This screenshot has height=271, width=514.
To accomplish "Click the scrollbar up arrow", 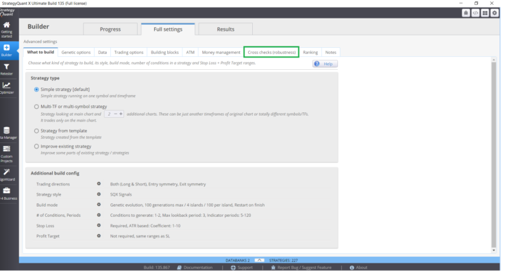I will (x=493, y=60).
